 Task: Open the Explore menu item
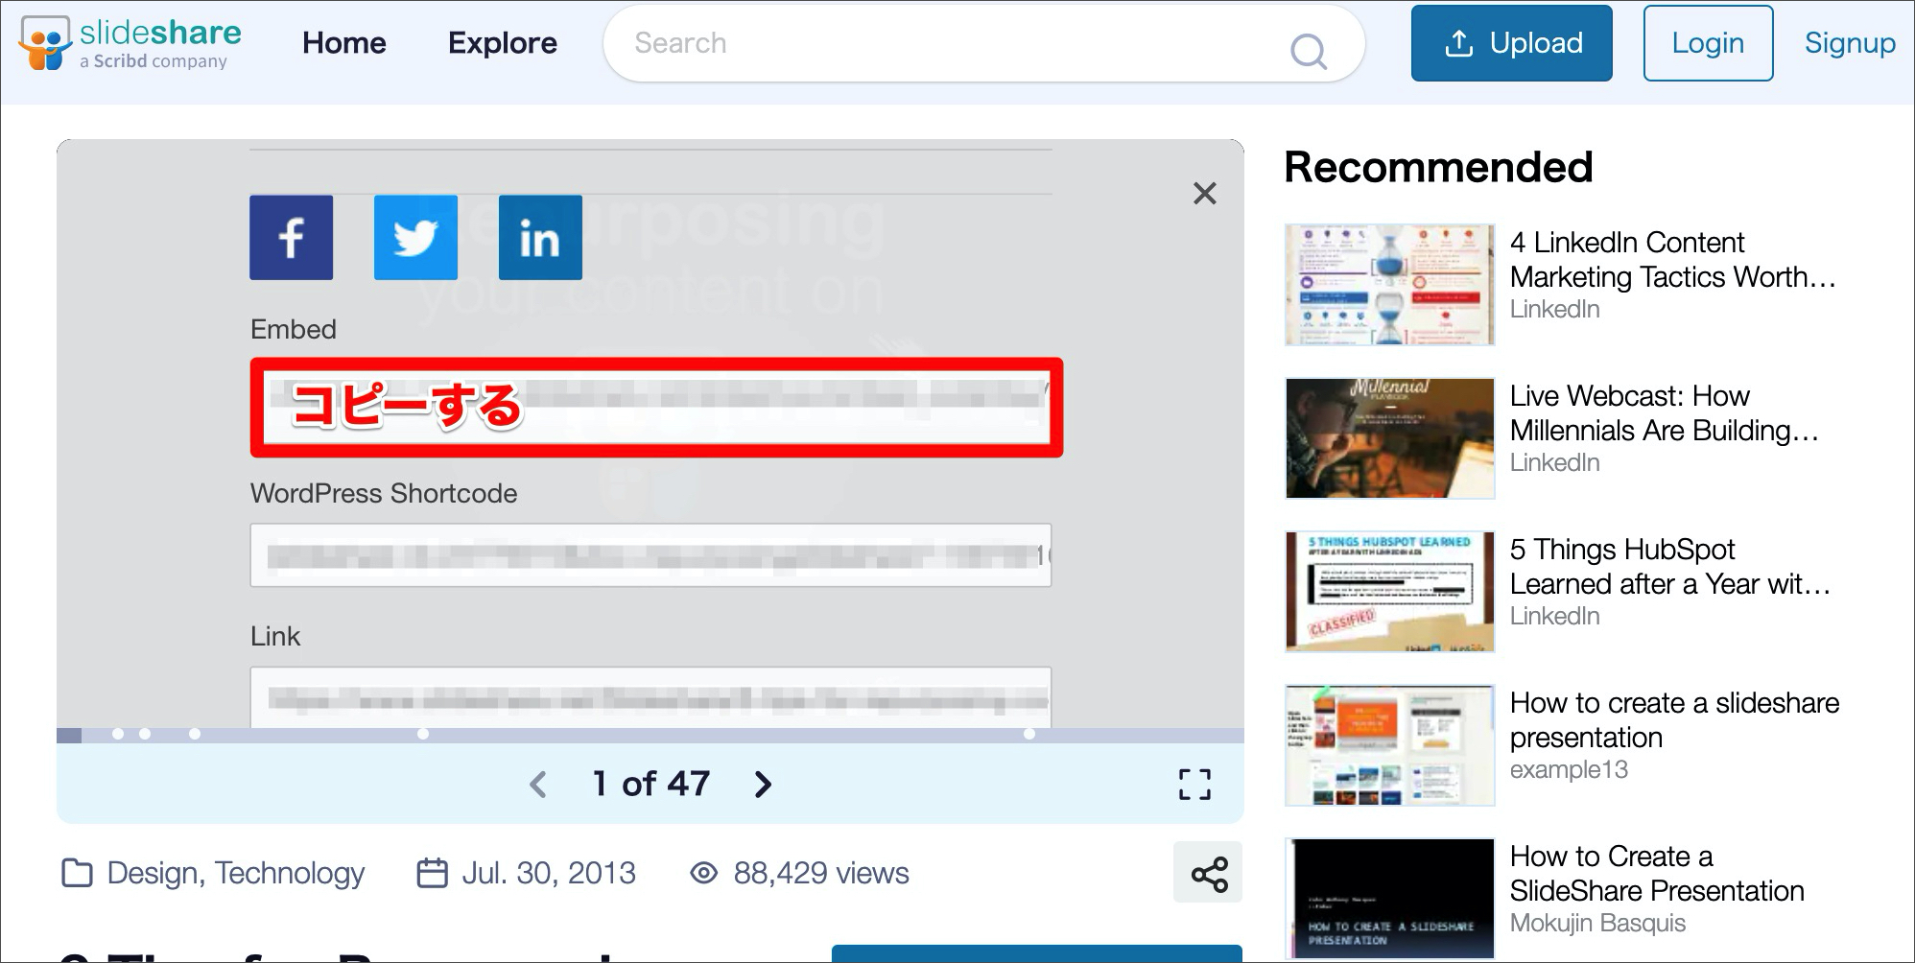(502, 43)
